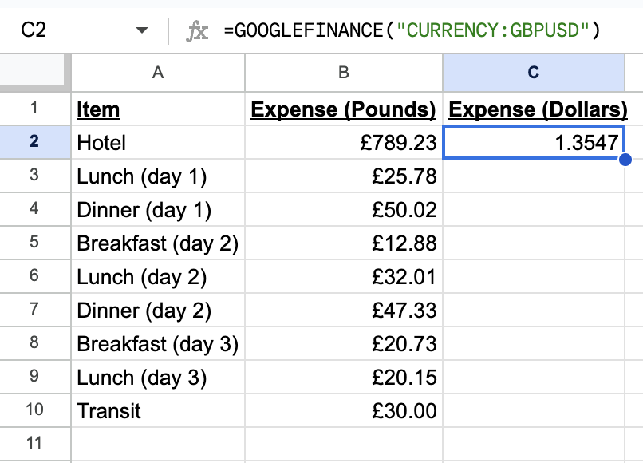Image resolution: width=643 pixels, height=463 pixels.
Task: Select the £789.23 cell
Action: [x=344, y=142]
